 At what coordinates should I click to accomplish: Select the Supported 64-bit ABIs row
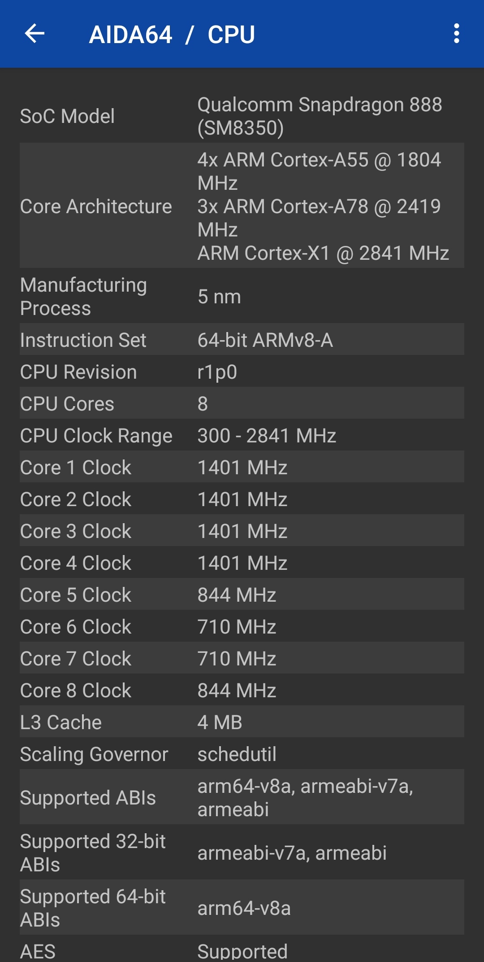click(242, 908)
